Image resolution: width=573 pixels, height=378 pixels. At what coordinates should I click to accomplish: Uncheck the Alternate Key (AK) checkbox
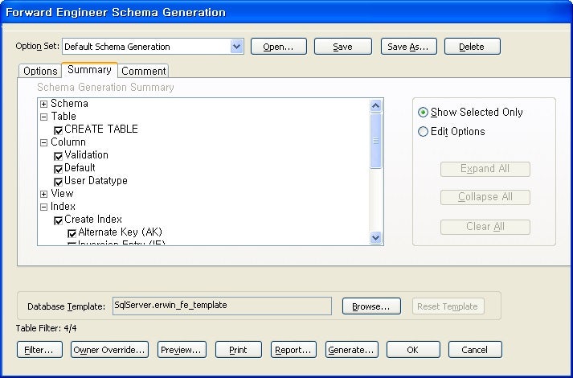pos(72,233)
